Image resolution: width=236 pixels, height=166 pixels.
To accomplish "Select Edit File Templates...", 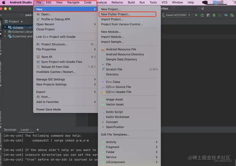I will click(129, 135).
